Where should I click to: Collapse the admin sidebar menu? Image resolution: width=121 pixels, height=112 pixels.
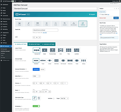tap(5, 60)
